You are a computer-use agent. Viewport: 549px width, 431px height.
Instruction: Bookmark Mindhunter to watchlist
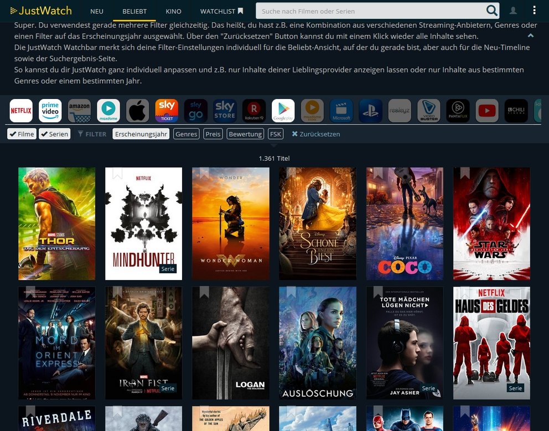(x=118, y=172)
